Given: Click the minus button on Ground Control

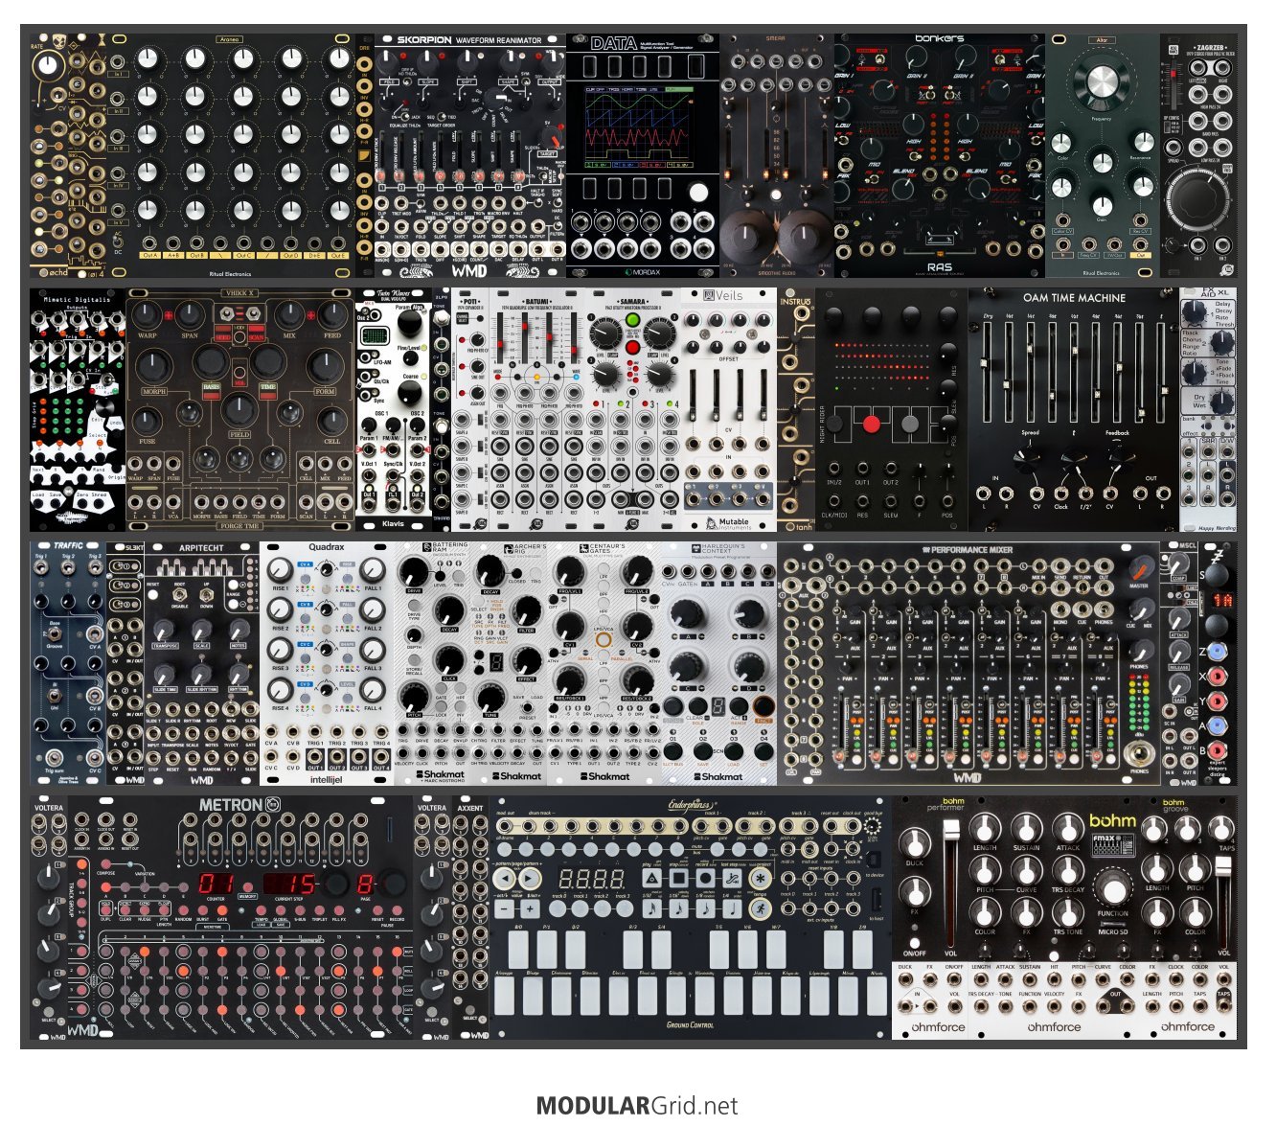Looking at the screenshot, I should click(505, 908).
